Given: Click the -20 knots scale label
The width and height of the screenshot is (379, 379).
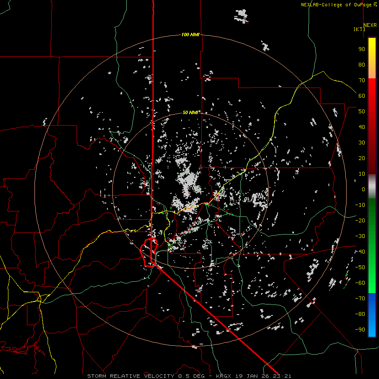Looking at the screenshot, I should click(360, 221).
